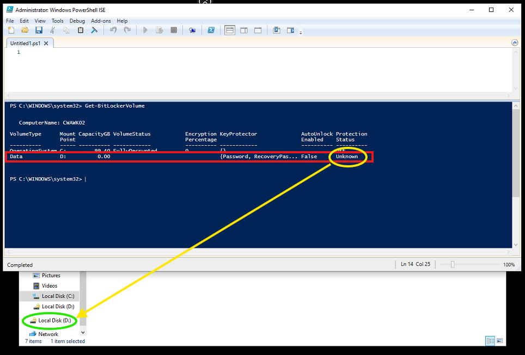The height and width of the screenshot is (355, 525).
Task: Launch PowerShell console using the blue prompt icon
Action: 211,30
